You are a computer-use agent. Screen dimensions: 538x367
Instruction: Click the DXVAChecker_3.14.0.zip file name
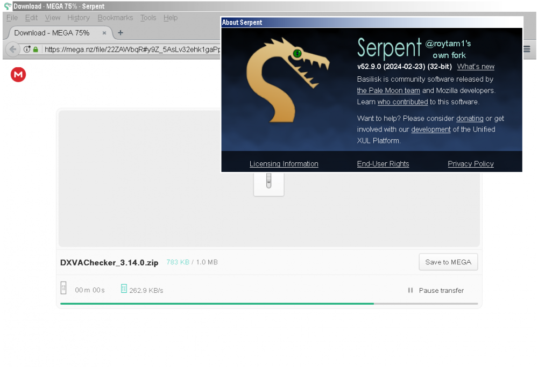pos(109,262)
